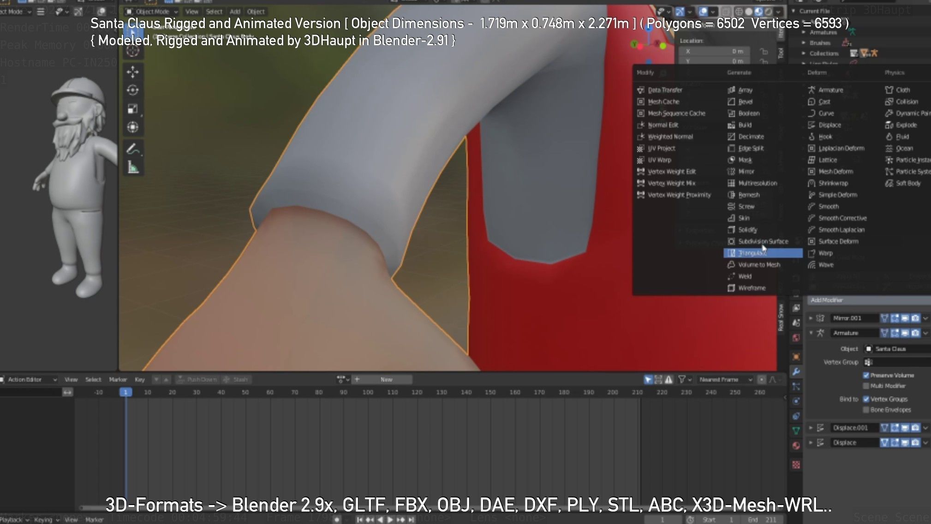Open the Nearest Frame snapping dropdown
The width and height of the screenshot is (931, 524).
pos(725,380)
